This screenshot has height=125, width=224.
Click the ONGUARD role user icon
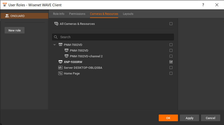click(x=7, y=16)
